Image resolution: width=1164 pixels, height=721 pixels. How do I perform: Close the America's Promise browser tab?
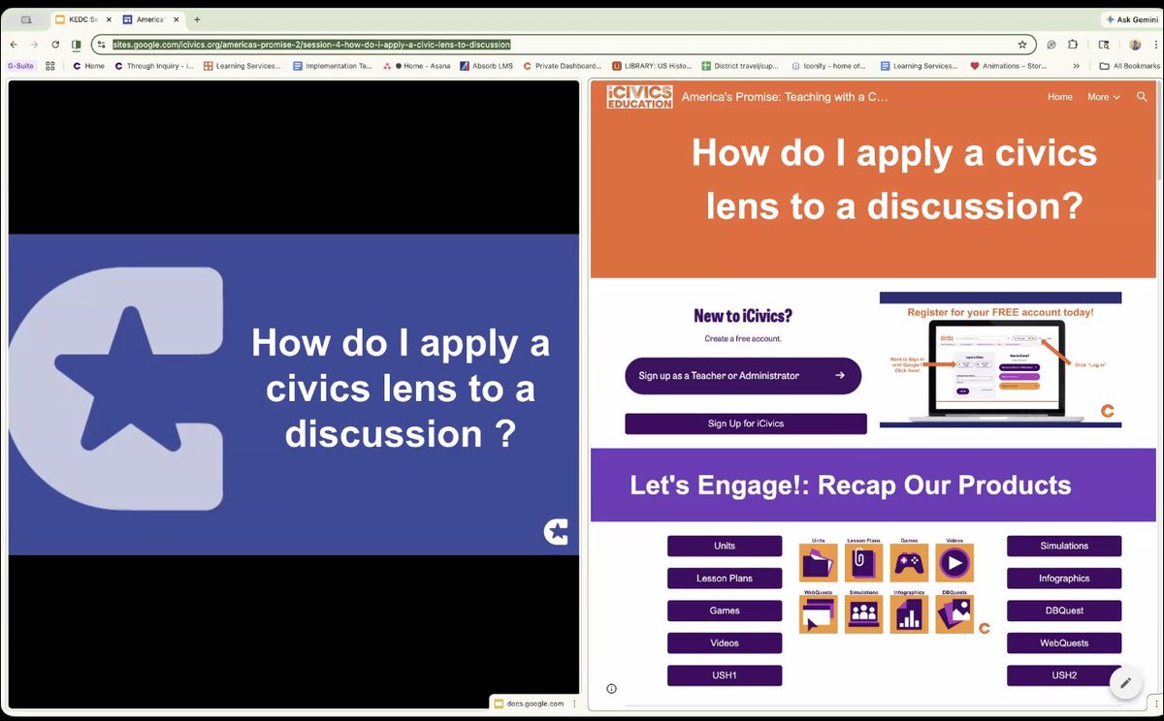[176, 19]
